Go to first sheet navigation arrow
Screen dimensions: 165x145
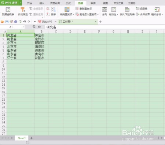tap(3, 138)
